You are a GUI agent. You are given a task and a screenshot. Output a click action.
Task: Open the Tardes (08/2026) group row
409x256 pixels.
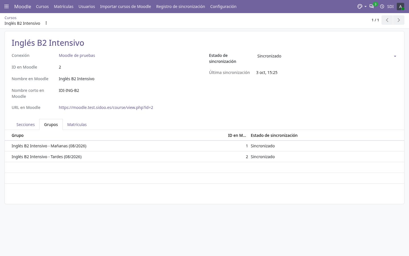(x=204, y=157)
